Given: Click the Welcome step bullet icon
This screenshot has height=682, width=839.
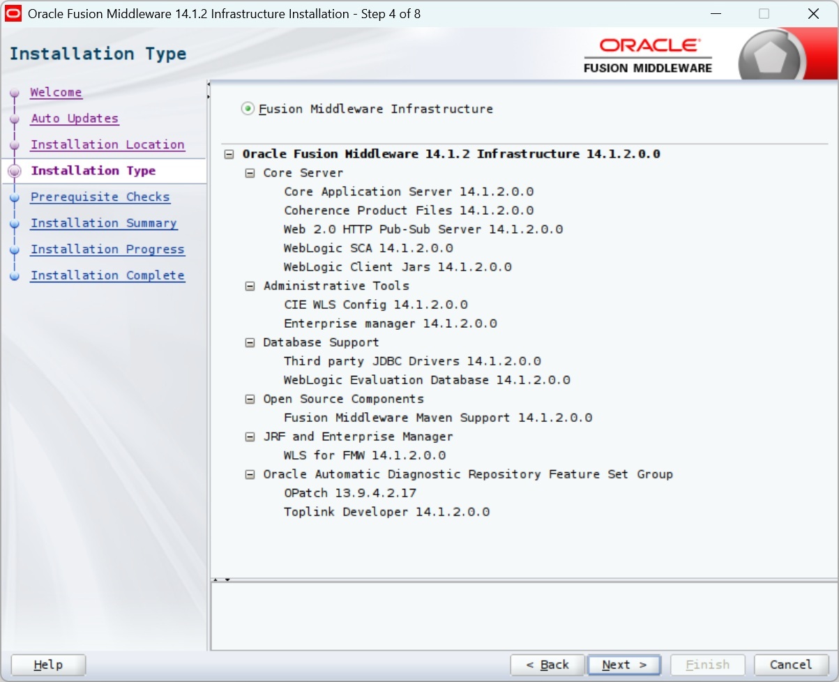Looking at the screenshot, I should click(15, 93).
